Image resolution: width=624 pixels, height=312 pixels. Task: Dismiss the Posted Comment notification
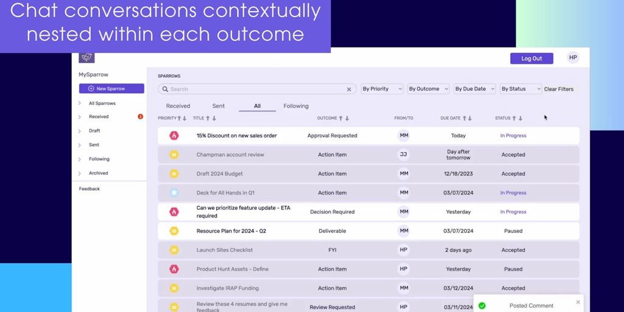578,302
